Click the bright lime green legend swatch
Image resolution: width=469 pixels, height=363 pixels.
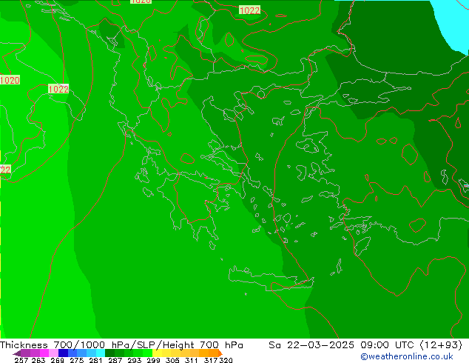[147, 353]
